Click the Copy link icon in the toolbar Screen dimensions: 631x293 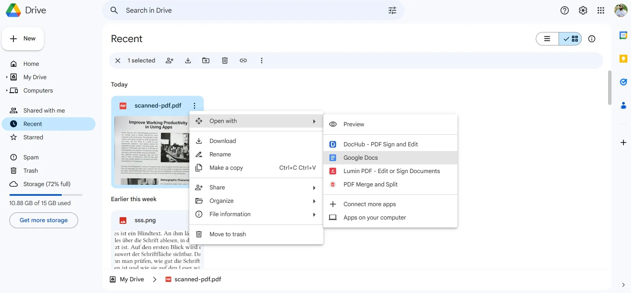tap(243, 60)
